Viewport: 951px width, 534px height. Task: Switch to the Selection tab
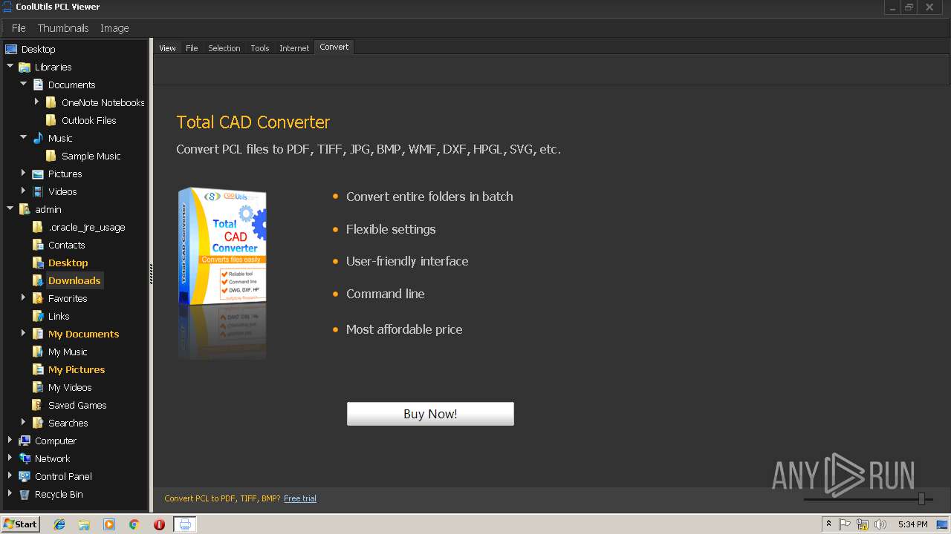click(x=224, y=48)
